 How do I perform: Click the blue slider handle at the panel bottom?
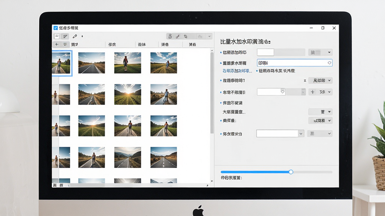(291, 172)
